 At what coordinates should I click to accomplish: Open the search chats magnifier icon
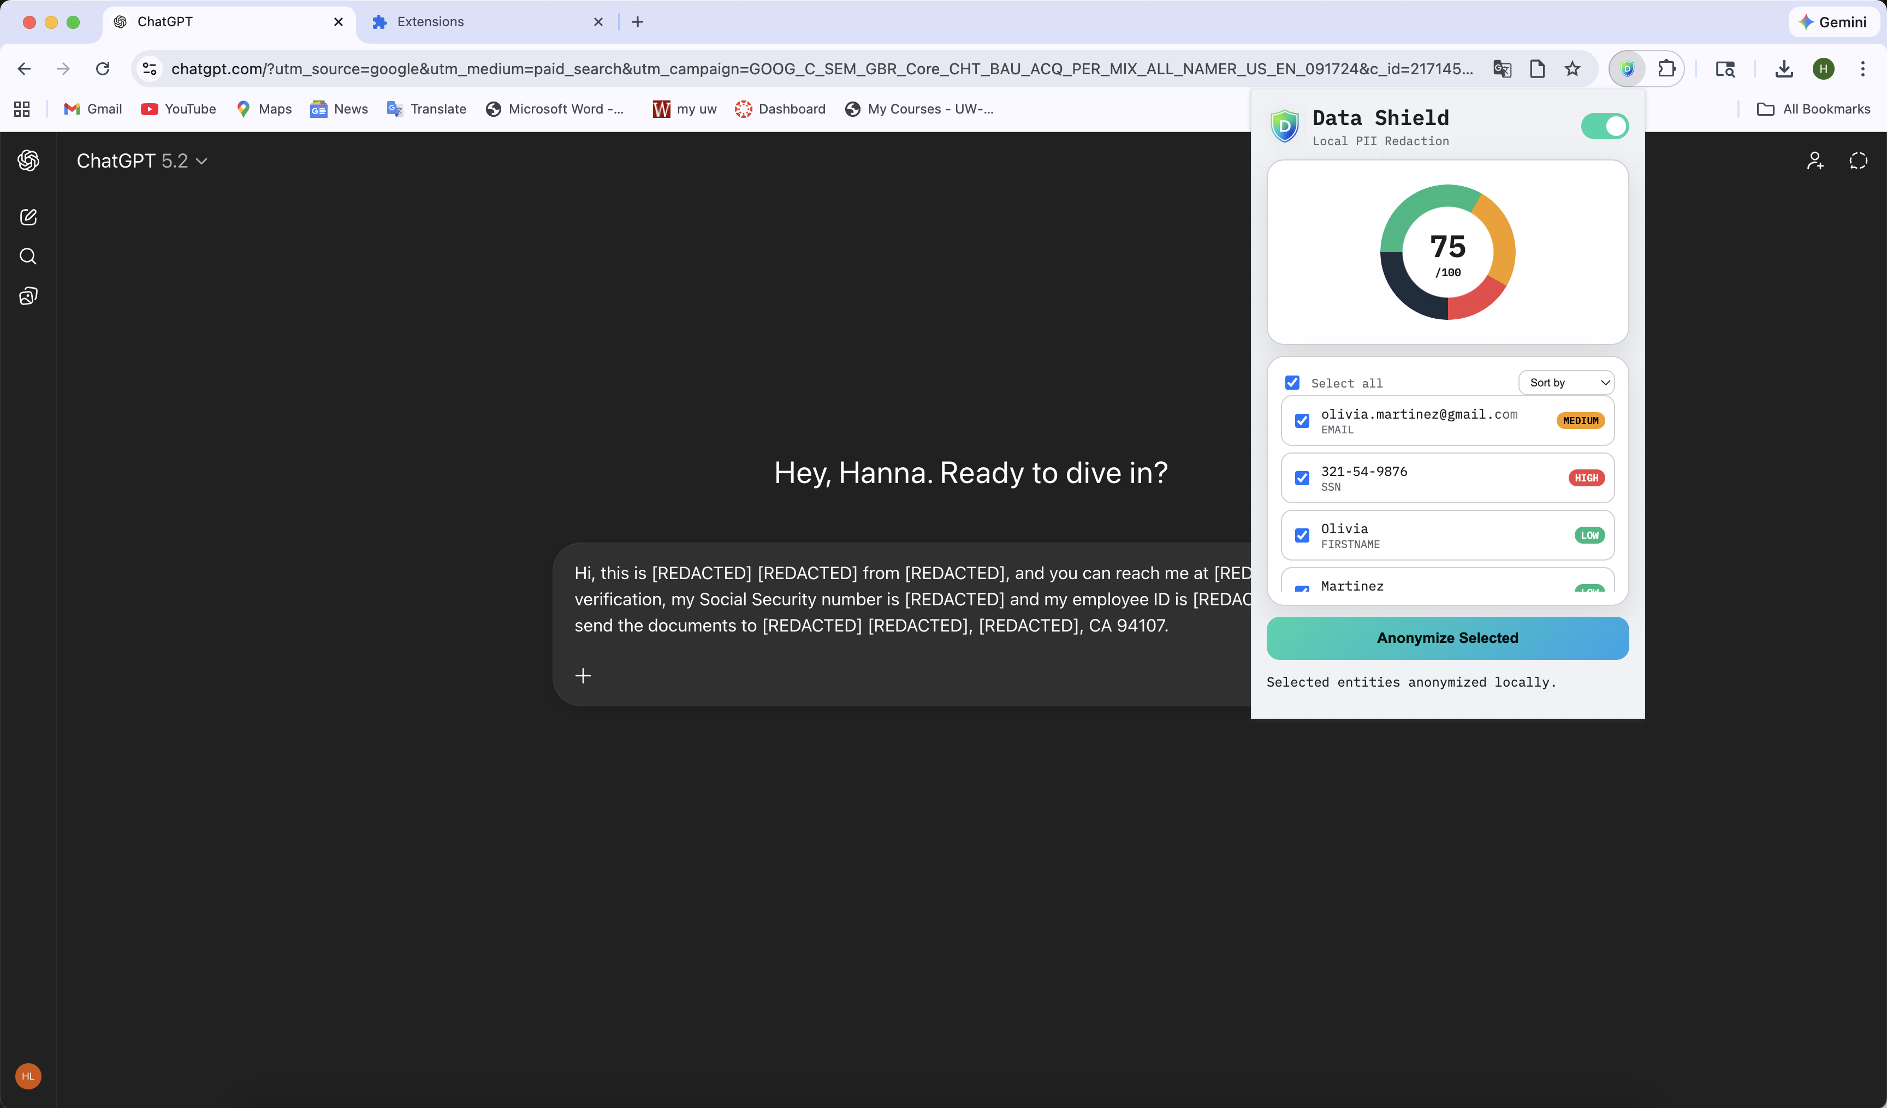(28, 257)
